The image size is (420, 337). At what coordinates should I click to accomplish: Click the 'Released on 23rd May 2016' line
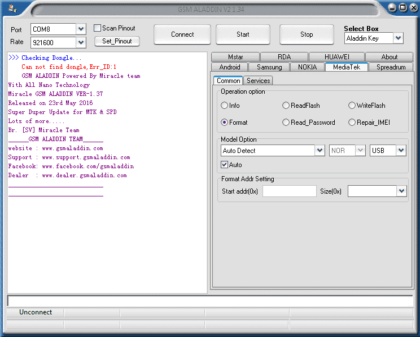(x=50, y=103)
